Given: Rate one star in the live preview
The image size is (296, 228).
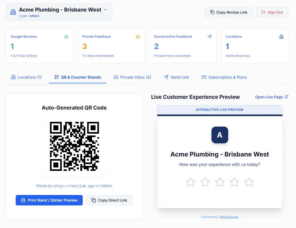Looking at the screenshot, I should click(191, 182).
